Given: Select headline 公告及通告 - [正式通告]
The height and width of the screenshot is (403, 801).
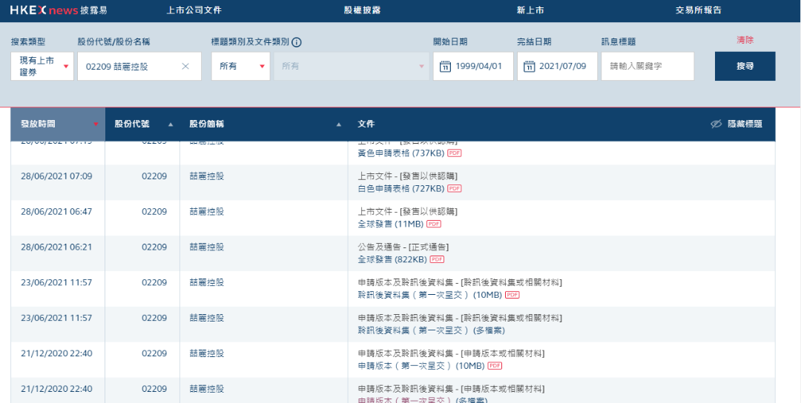Looking at the screenshot, I should coord(403,247).
